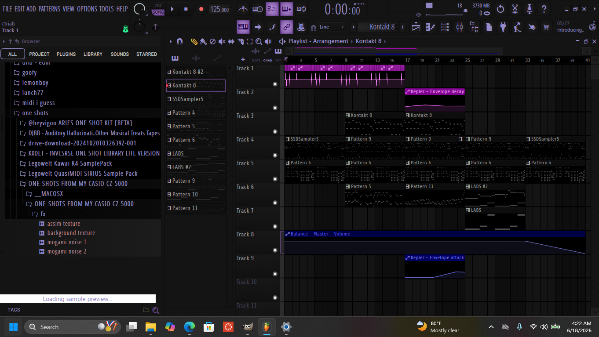
Task: Switch browser to the SOUNDS tab
Action: pyautogui.click(x=120, y=54)
